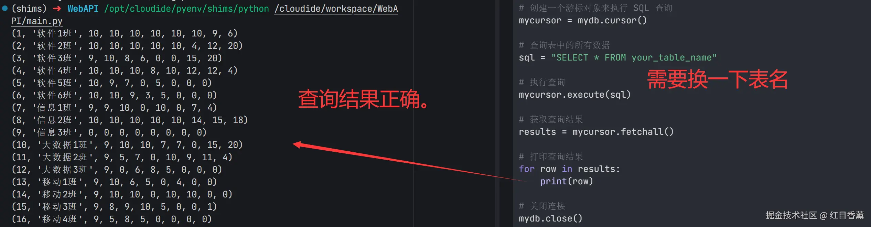
Task: Click the red arrow prompt symbol
Action: [x=57, y=9]
